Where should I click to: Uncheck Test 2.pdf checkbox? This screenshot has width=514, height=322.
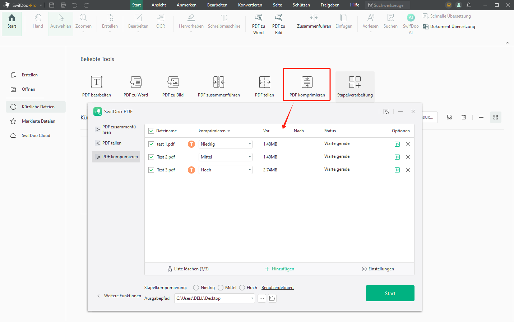coord(151,157)
